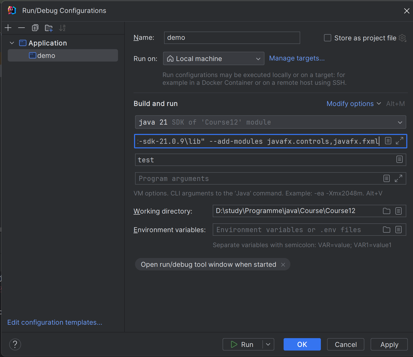Viewport: 413px width, 357px height.
Task: Click the Name input field
Action: point(232,38)
